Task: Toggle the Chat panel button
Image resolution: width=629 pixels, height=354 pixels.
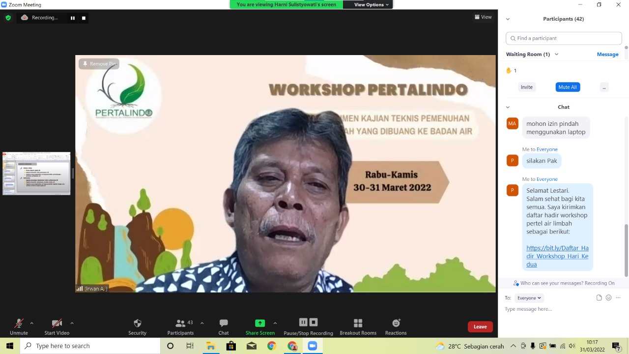Action: coord(224,326)
